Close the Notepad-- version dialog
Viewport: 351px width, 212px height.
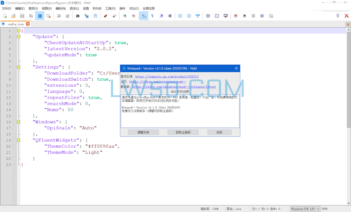[x=236, y=69]
